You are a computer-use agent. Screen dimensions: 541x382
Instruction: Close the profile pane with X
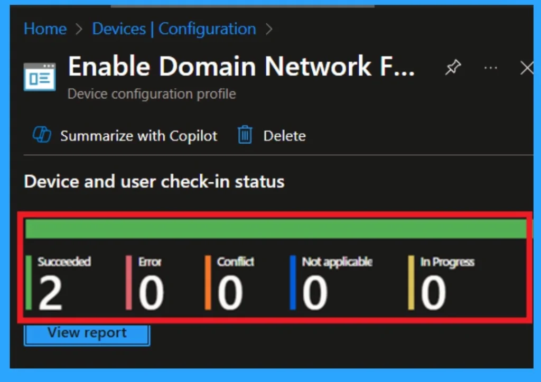(526, 68)
